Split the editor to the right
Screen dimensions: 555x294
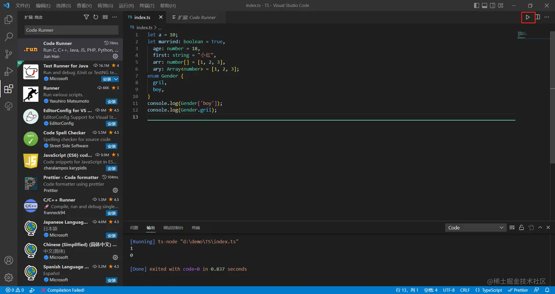(537, 17)
